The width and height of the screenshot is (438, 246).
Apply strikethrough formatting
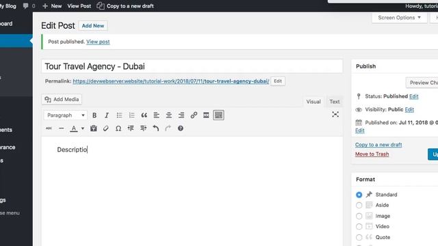(x=49, y=128)
